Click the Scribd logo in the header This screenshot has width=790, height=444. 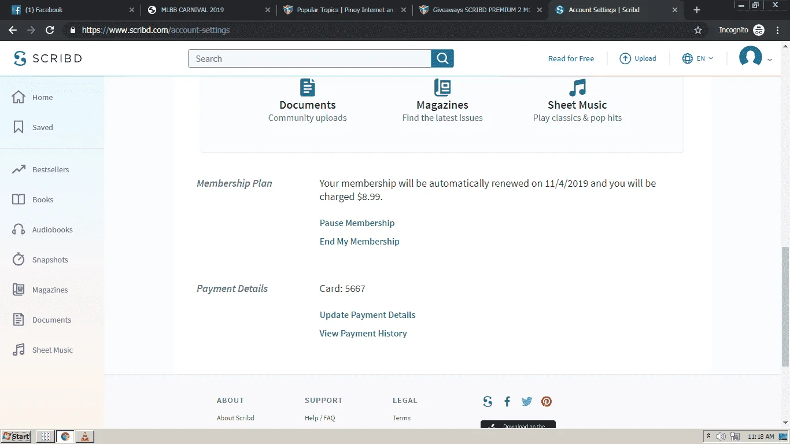pyautogui.click(x=47, y=58)
